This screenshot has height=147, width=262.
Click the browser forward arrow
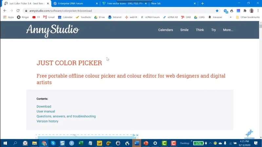point(11,11)
